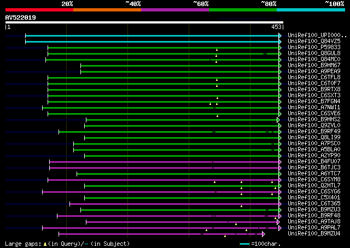Select the UniRef100_A9PAL7 label
Screen dimensions: 350x248
pos(314,228)
